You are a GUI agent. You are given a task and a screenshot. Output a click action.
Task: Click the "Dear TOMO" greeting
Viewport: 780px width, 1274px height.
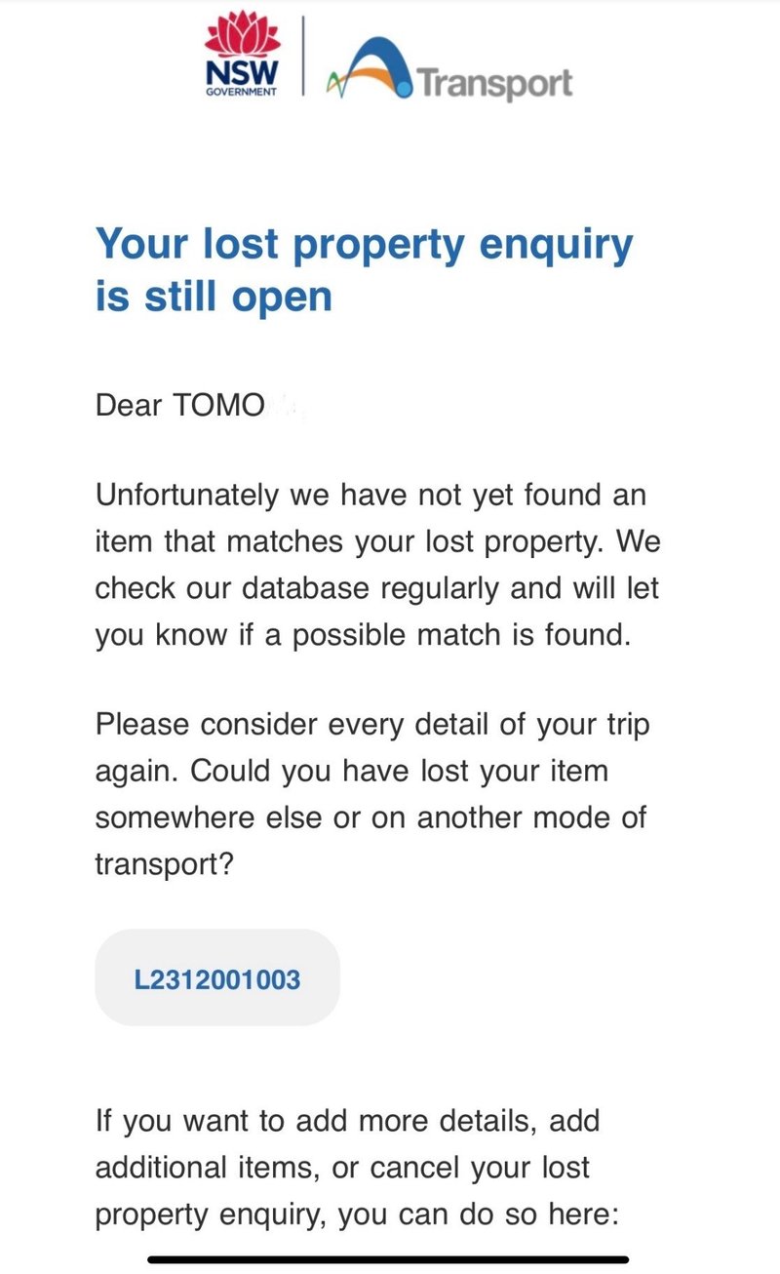(x=179, y=406)
